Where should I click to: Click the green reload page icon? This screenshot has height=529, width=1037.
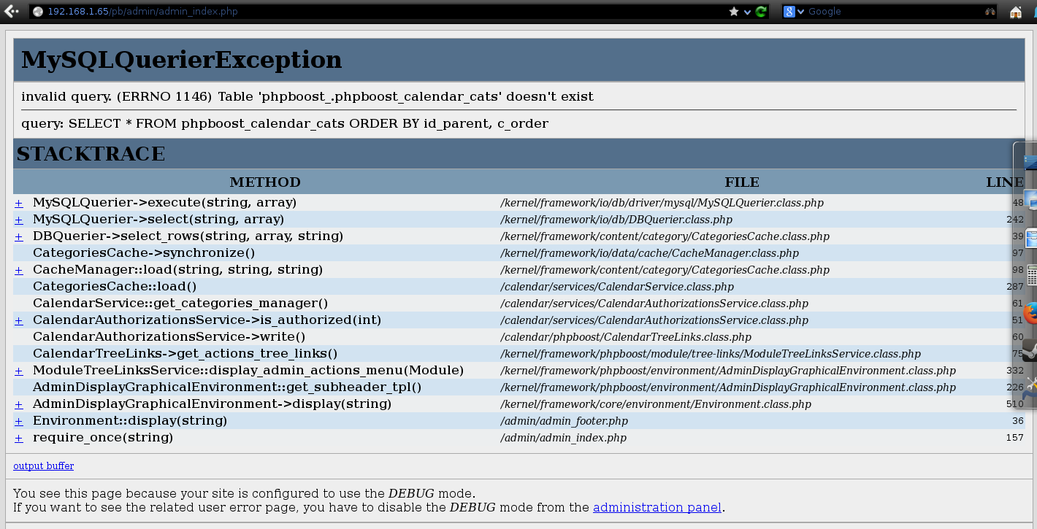point(761,12)
